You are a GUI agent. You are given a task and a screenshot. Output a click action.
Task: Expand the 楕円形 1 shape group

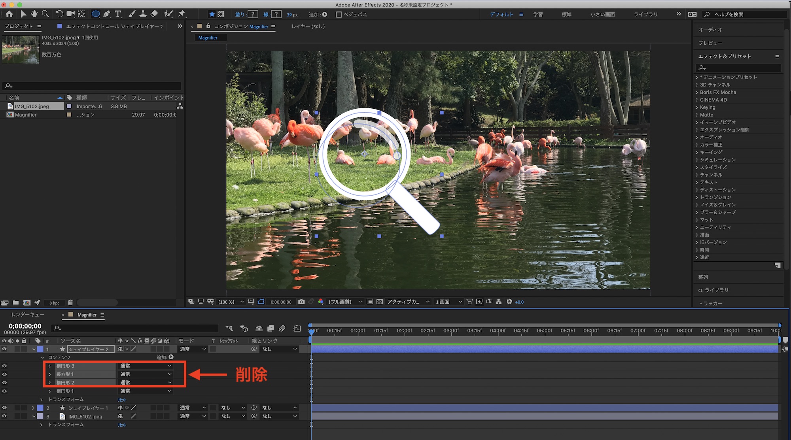(50, 391)
